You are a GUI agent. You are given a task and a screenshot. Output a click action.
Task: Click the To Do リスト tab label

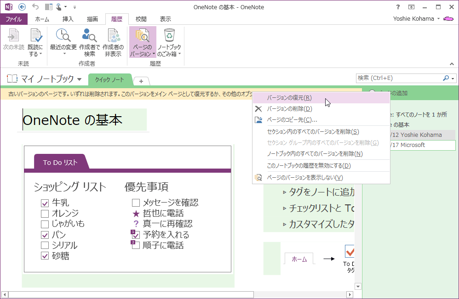[x=60, y=162]
